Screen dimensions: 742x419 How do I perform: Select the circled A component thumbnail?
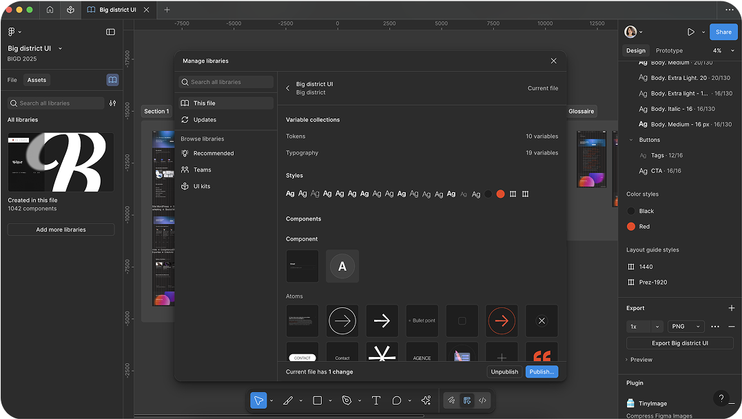tap(342, 266)
